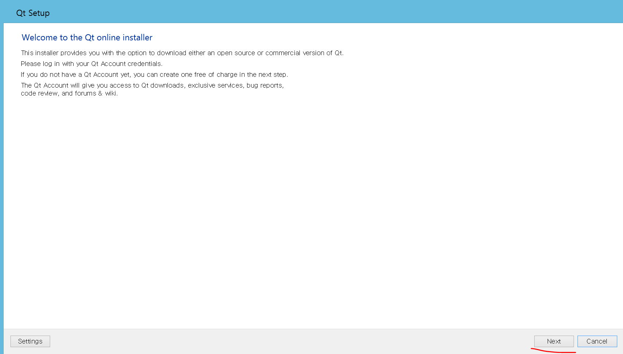Click the line starting 'This installer provides you'
Screen dimensions: 623x354
pyautogui.click(x=182, y=53)
